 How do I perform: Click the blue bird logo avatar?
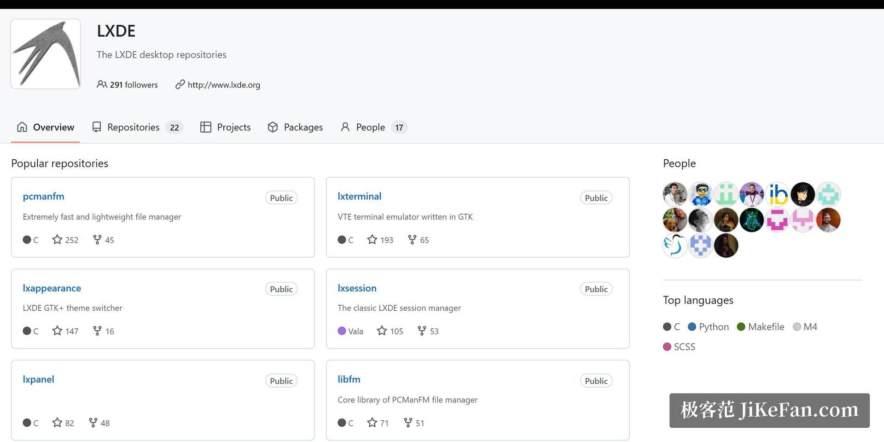pyautogui.click(x=675, y=245)
